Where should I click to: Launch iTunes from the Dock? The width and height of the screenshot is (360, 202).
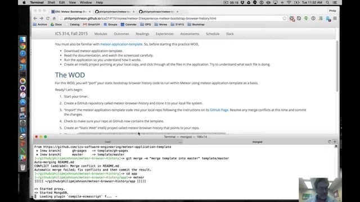[x=22, y=95]
